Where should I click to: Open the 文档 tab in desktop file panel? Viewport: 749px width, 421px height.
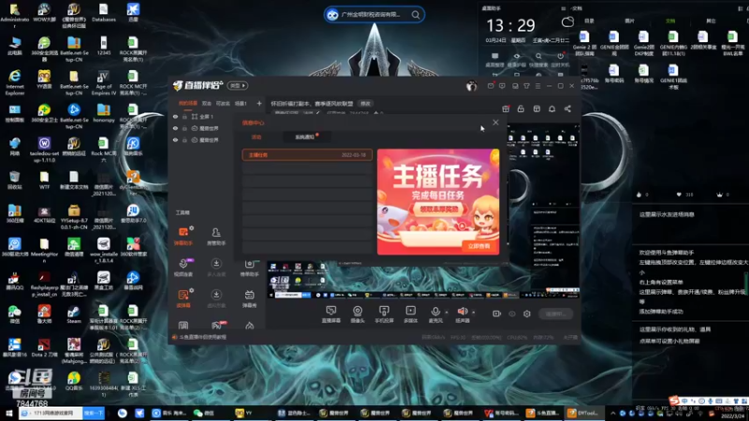click(x=670, y=21)
